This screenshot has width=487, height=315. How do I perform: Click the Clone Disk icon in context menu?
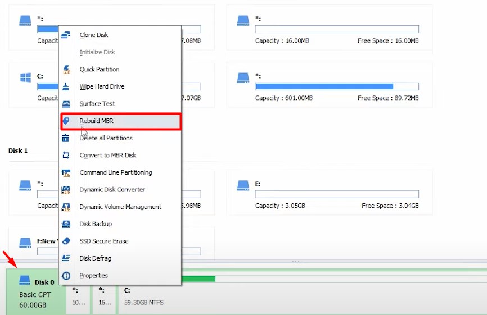click(x=66, y=35)
